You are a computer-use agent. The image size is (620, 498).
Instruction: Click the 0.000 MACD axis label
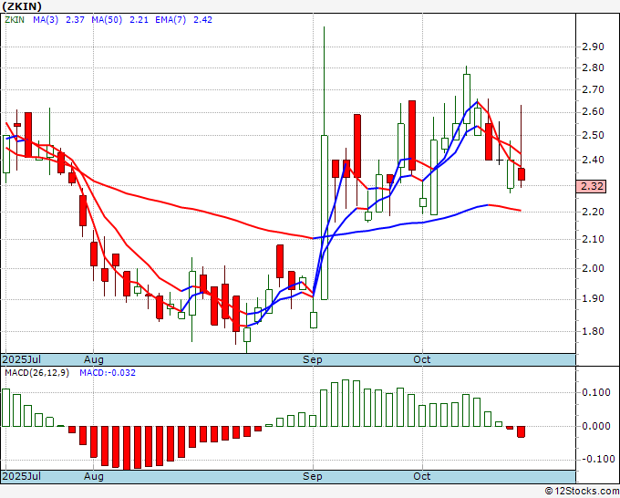tap(596, 426)
